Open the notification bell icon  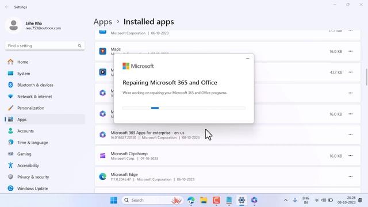pos(361,200)
